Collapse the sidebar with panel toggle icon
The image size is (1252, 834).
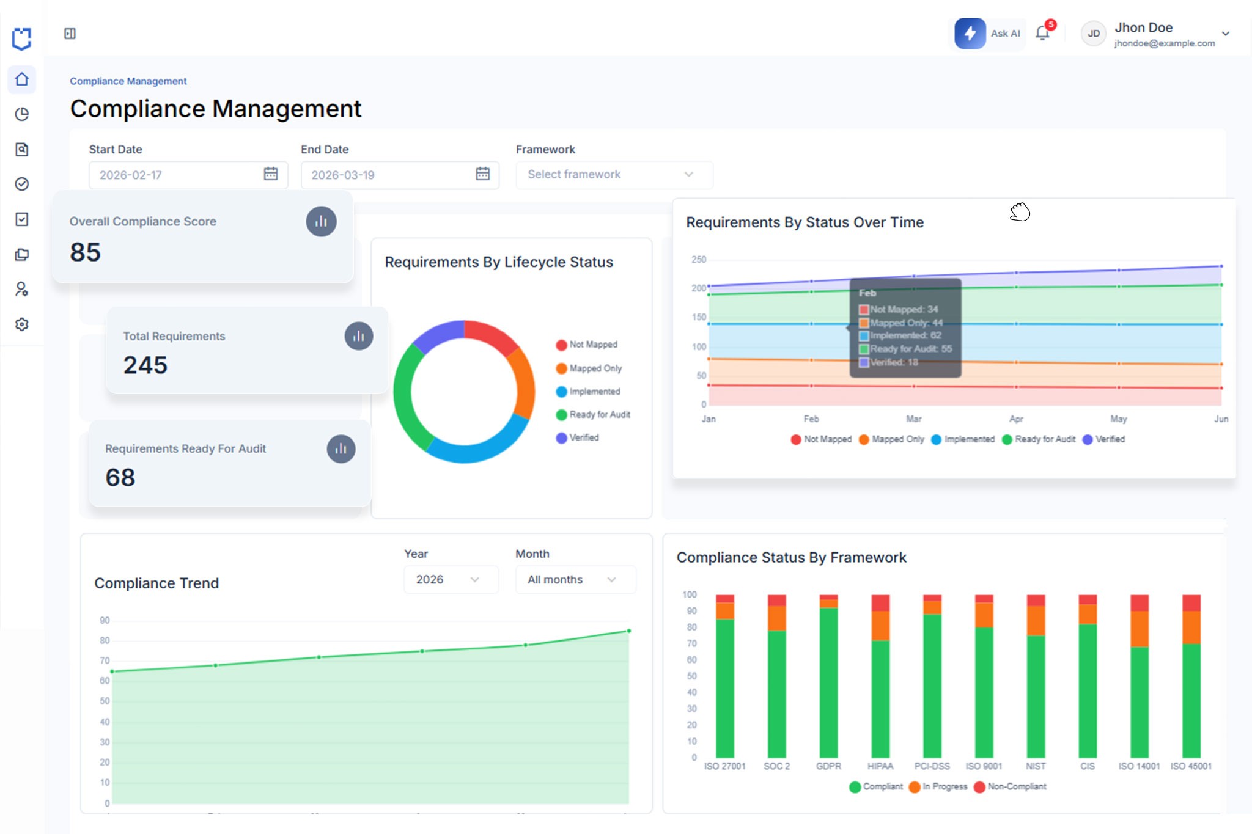pos(70,34)
